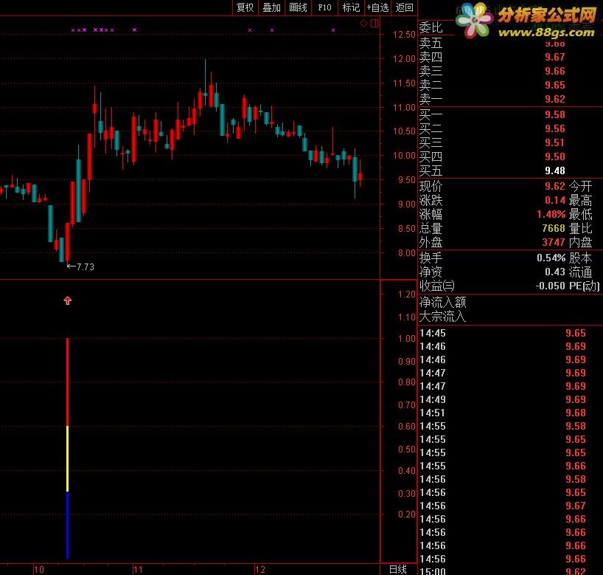This screenshot has height=575, width=603.
Task: Select the 涨幅 value 1.48%
Action: coord(551,215)
